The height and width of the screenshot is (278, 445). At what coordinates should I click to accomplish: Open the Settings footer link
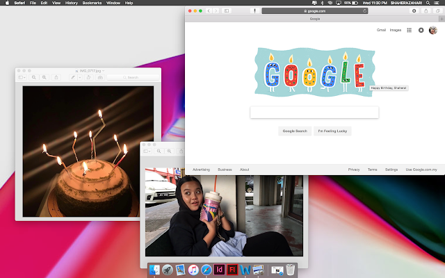(391, 170)
